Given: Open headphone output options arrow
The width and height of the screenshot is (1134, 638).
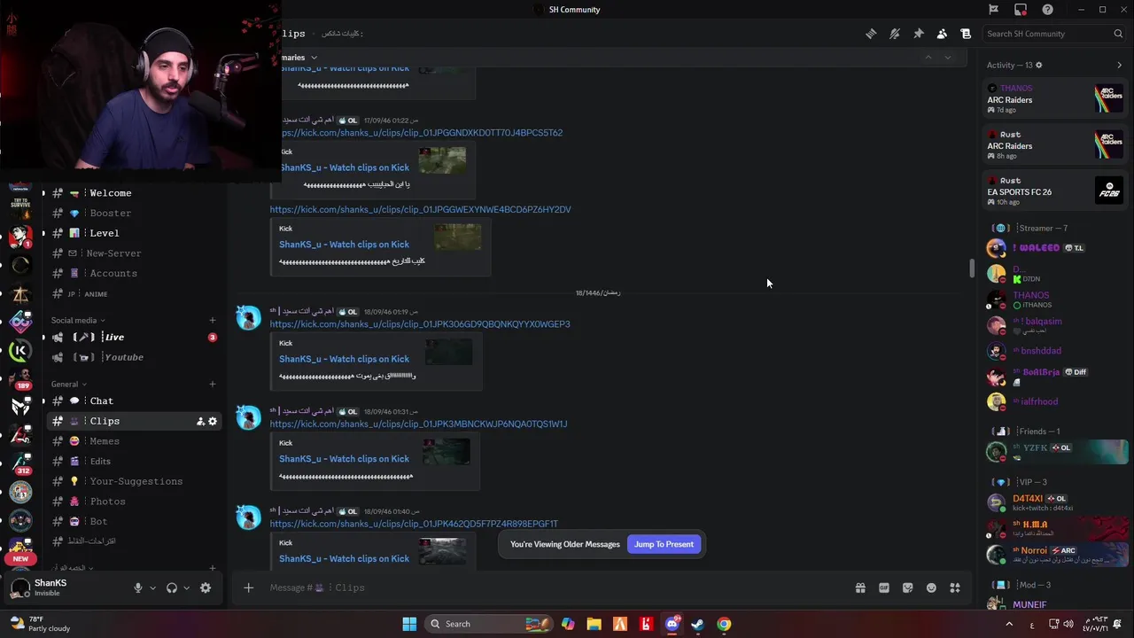Looking at the screenshot, I should 186,587.
